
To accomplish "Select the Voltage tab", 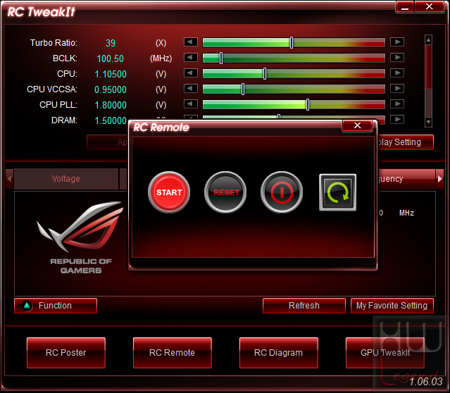I will click(66, 179).
